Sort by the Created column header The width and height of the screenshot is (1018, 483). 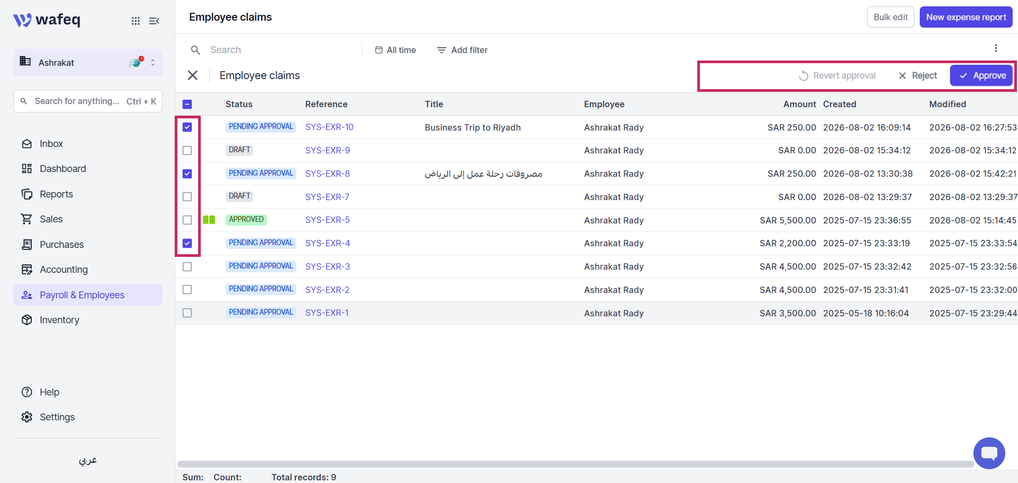click(x=840, y=104)
